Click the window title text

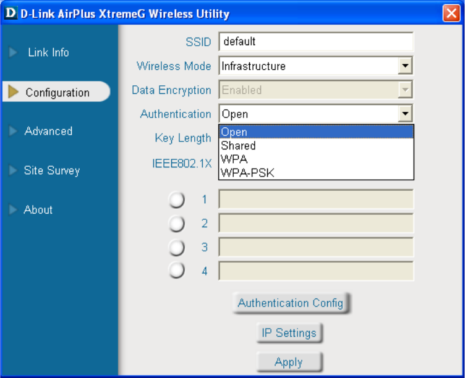(x=125, y=14)
